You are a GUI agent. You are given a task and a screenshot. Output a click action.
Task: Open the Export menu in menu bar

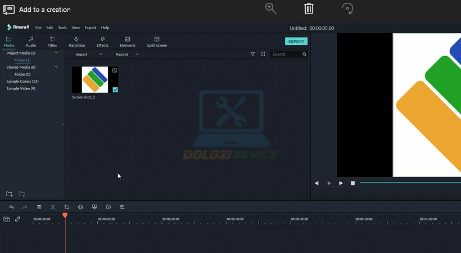pos(90,28)
